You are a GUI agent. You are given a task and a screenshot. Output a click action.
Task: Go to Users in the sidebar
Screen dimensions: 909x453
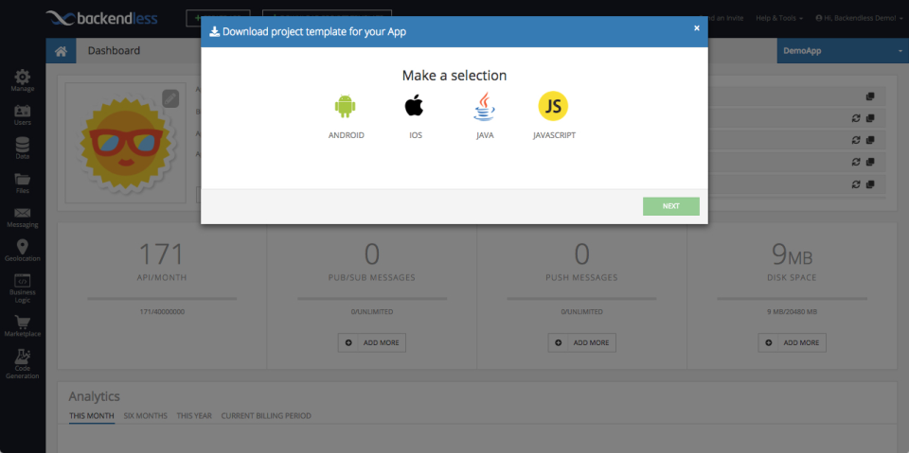click(x=23, y=114)
